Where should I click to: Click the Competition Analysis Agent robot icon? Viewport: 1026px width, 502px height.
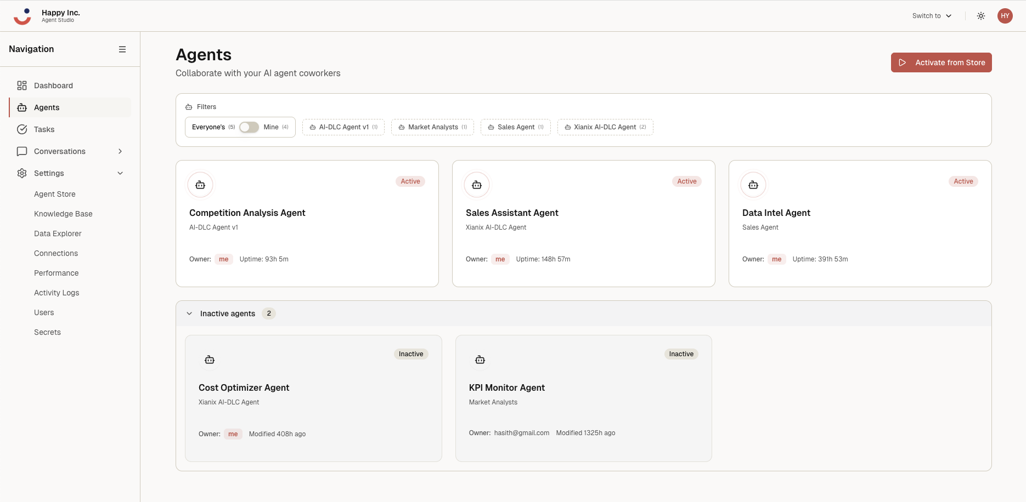tap(200, 185)
